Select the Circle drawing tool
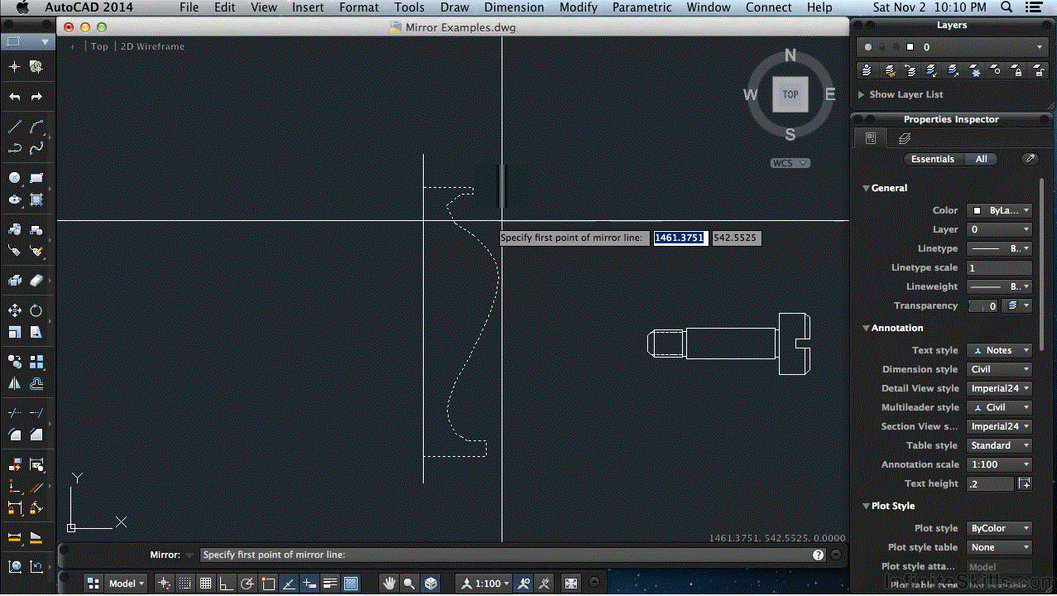The image size is (1057, 596). pyautogui.click(x=14, y=178)
